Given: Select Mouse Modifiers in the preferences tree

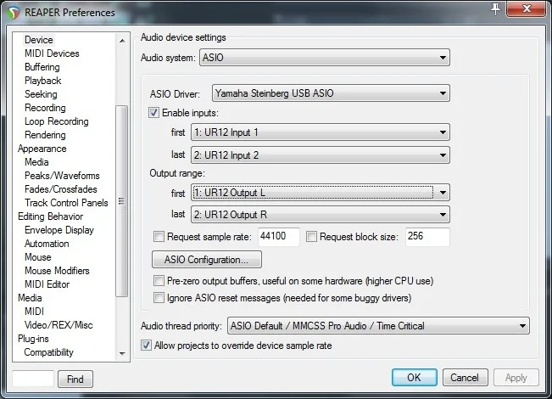Looking at the screenshot, I should tap(57, 271).
